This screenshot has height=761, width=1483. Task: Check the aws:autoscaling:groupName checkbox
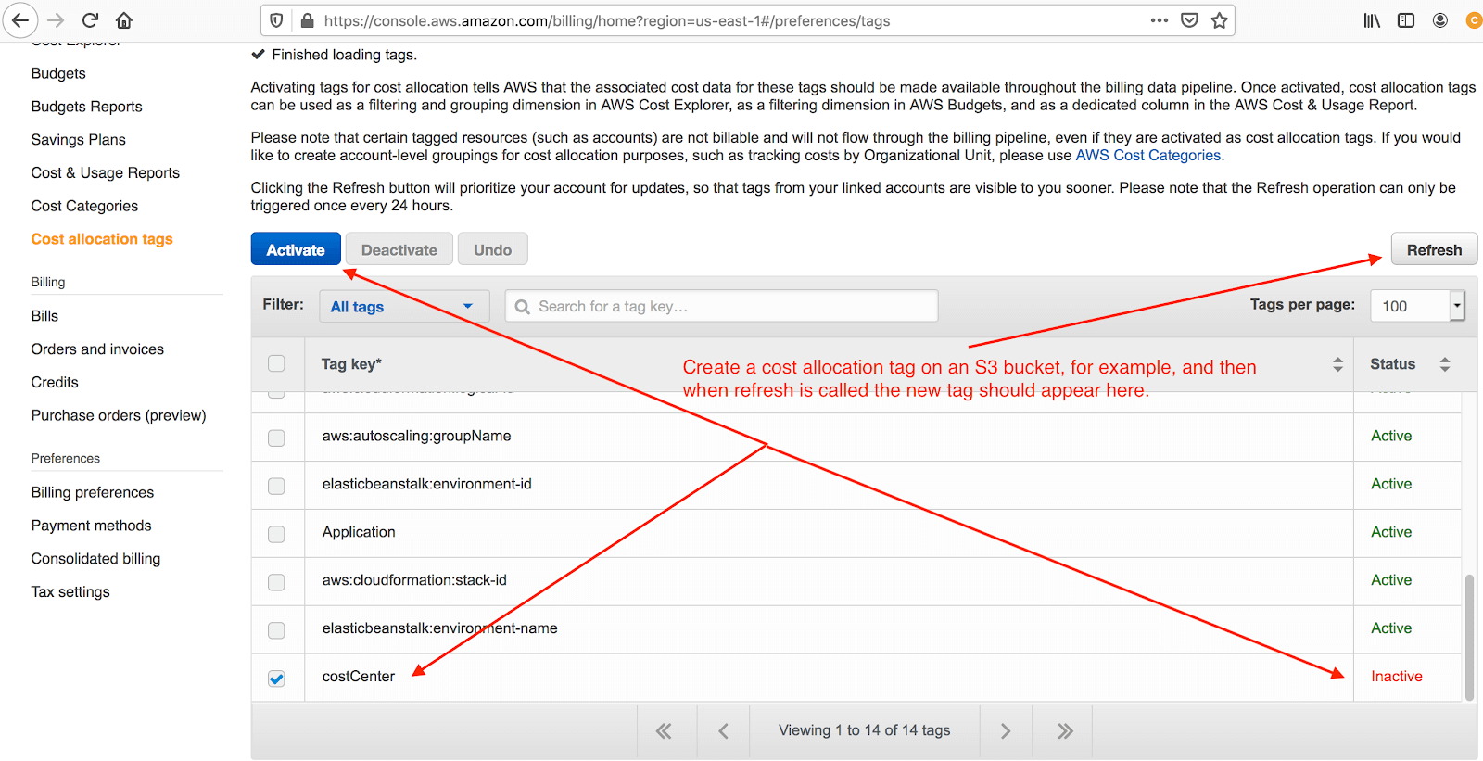276,438
